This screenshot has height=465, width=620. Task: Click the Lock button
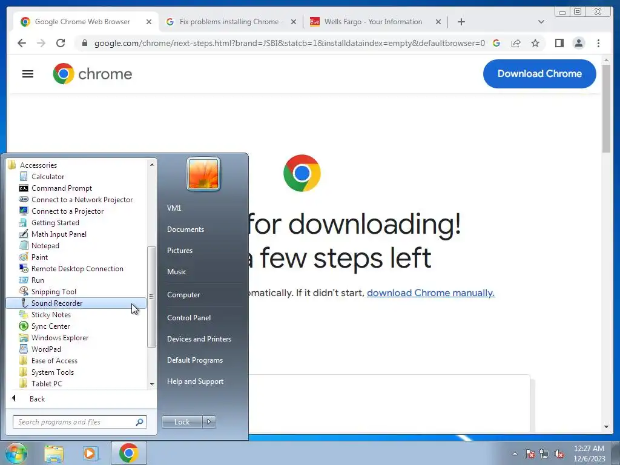click(182, 422)
